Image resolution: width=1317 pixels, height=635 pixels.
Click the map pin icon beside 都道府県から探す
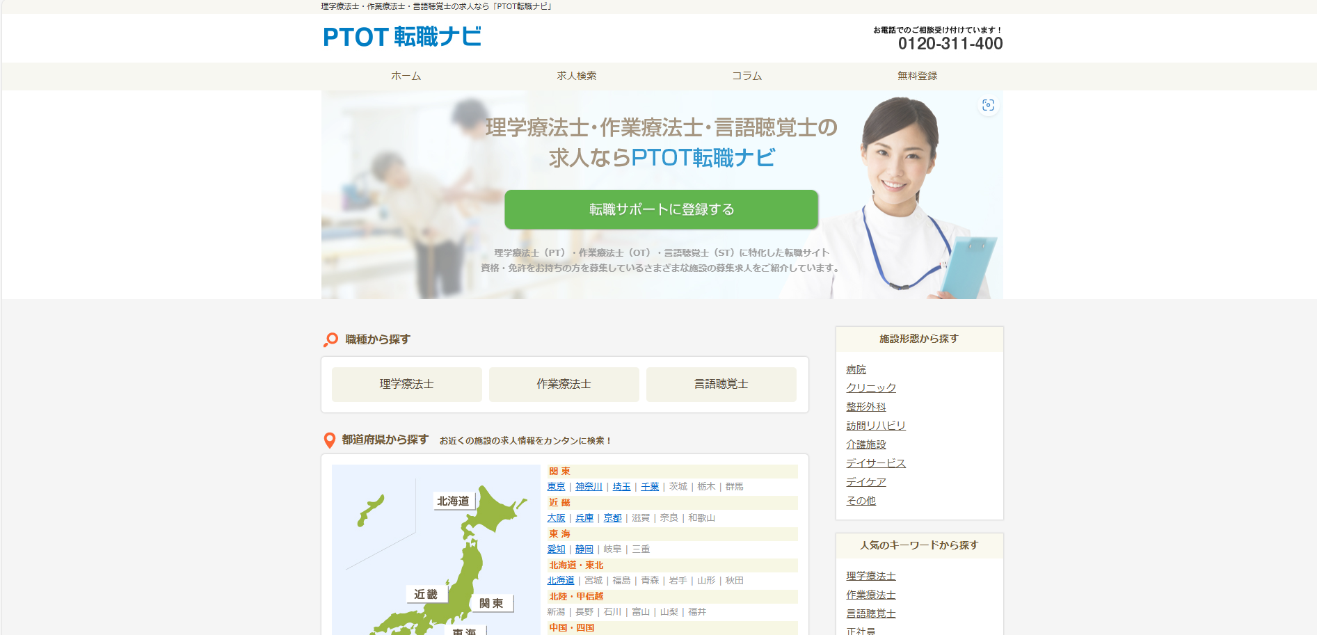click(330, 440)
